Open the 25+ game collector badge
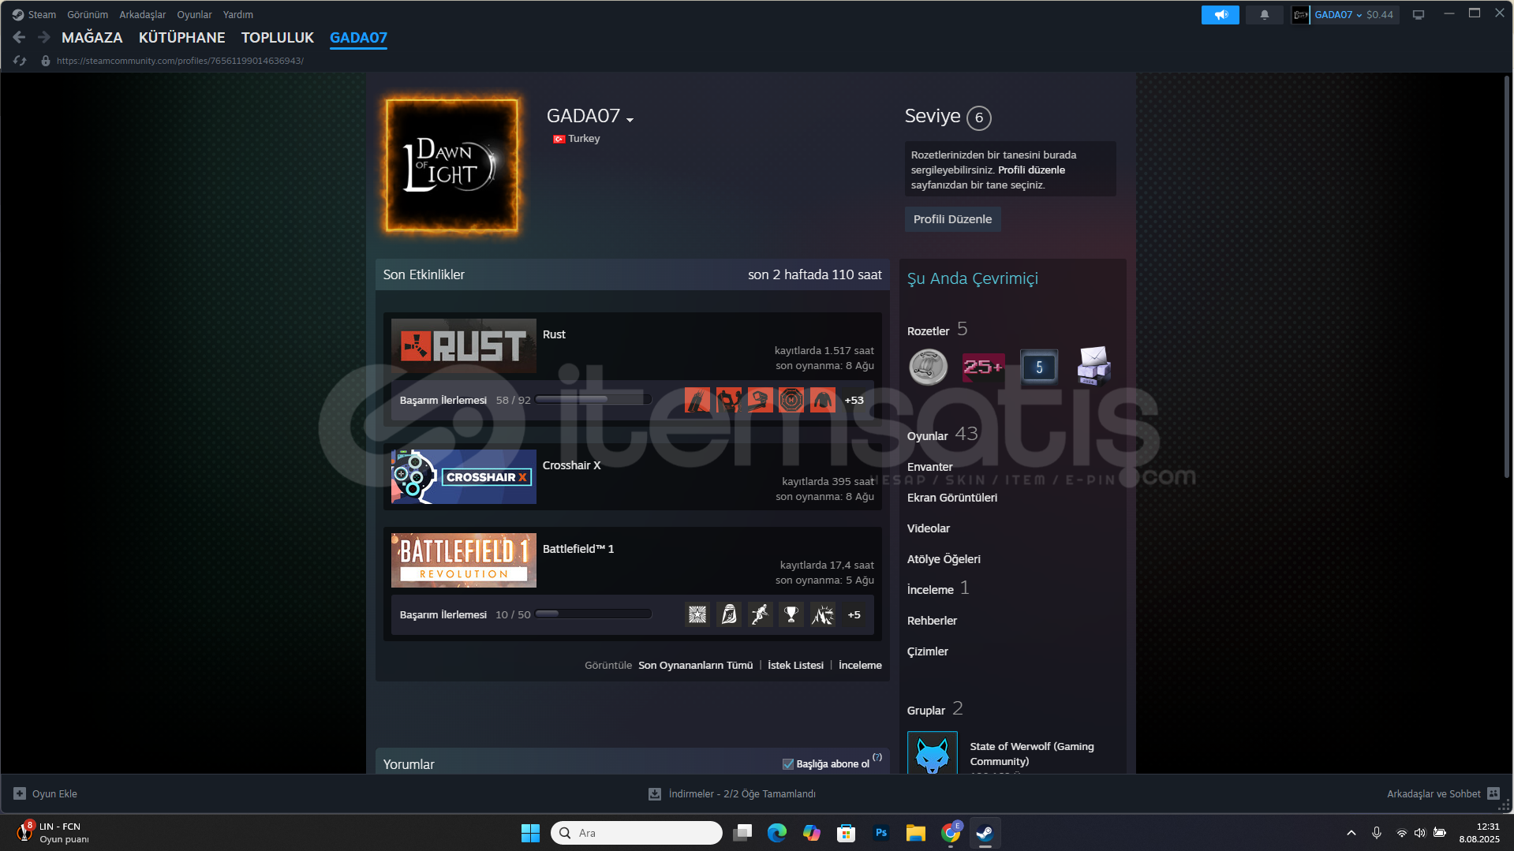The image size is (1514, 851). coord(983,367)
